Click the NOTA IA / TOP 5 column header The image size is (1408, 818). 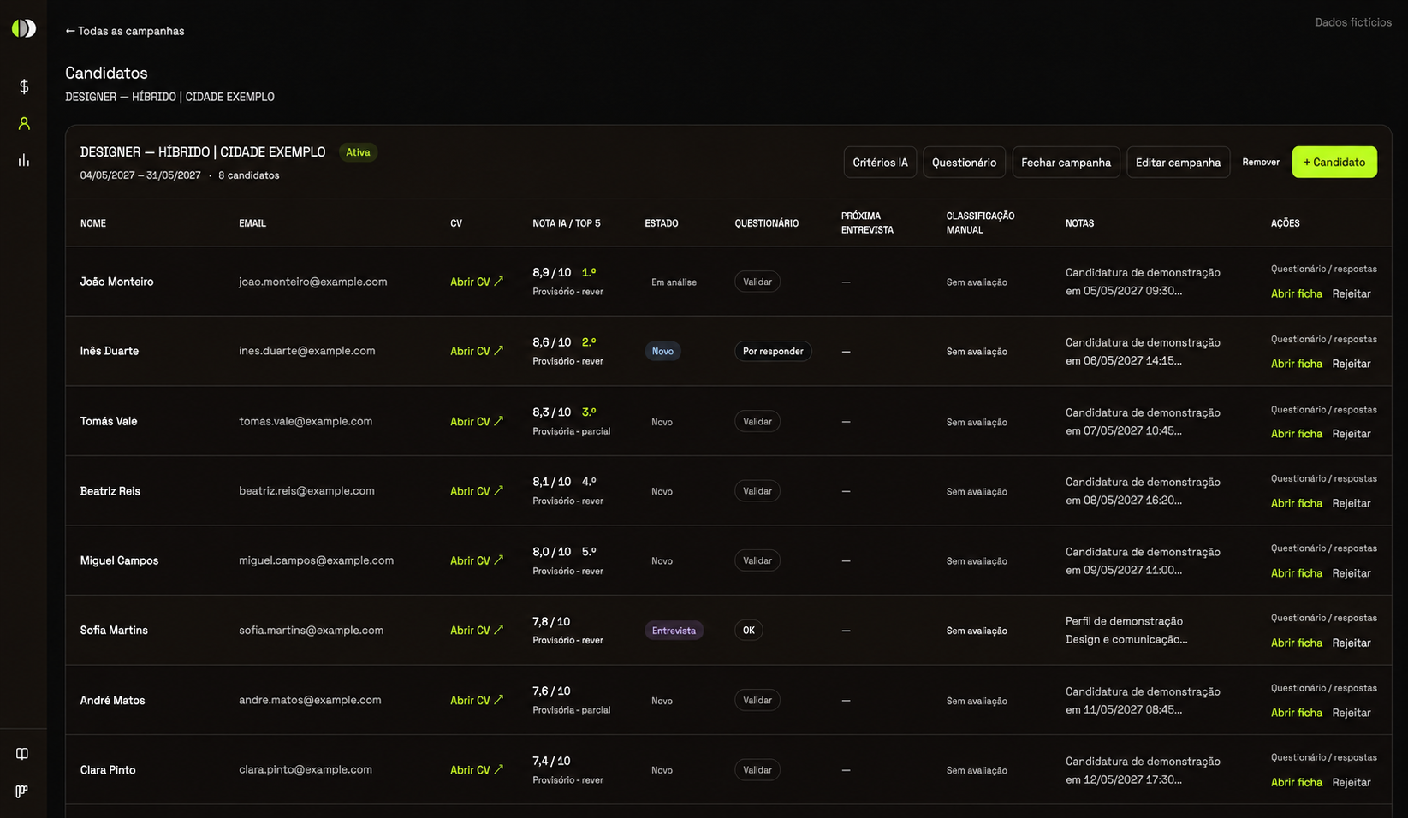[567, 223]
